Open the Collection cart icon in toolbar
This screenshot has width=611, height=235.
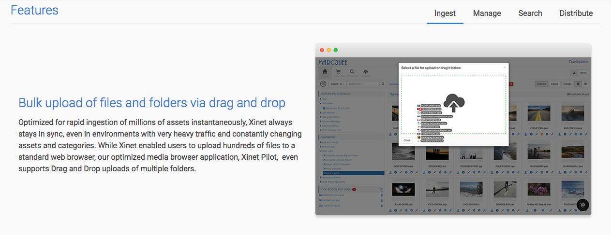click(338, 73)
